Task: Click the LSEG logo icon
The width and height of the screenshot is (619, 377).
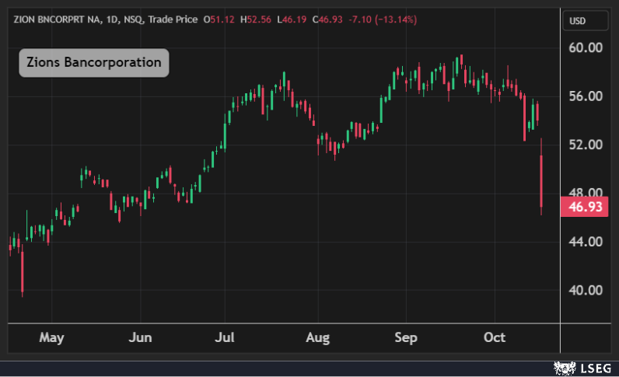Action: (562, 366)
